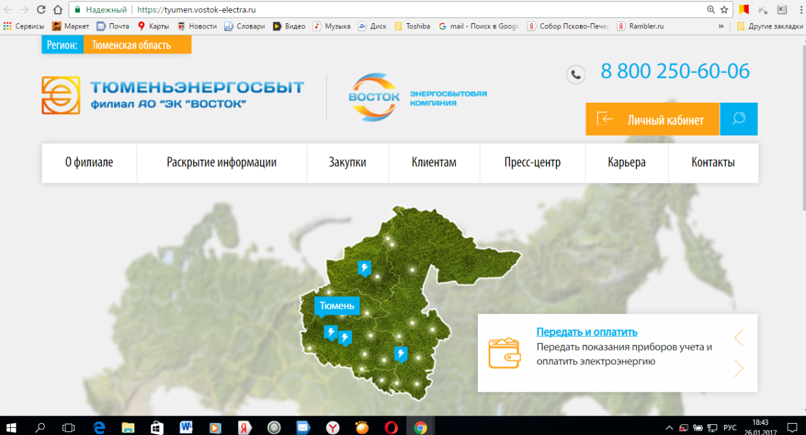Open the Сервисы apps bookmark
The width and height of the screenshot is (806, 435).
click(24, 26)
